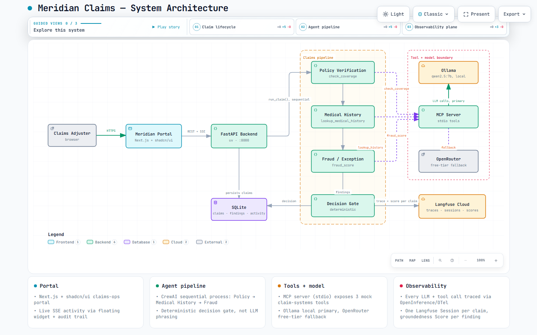The image size is (537, 335).
Task: Click the Observability card heading
Action: [x=426, y=286]
